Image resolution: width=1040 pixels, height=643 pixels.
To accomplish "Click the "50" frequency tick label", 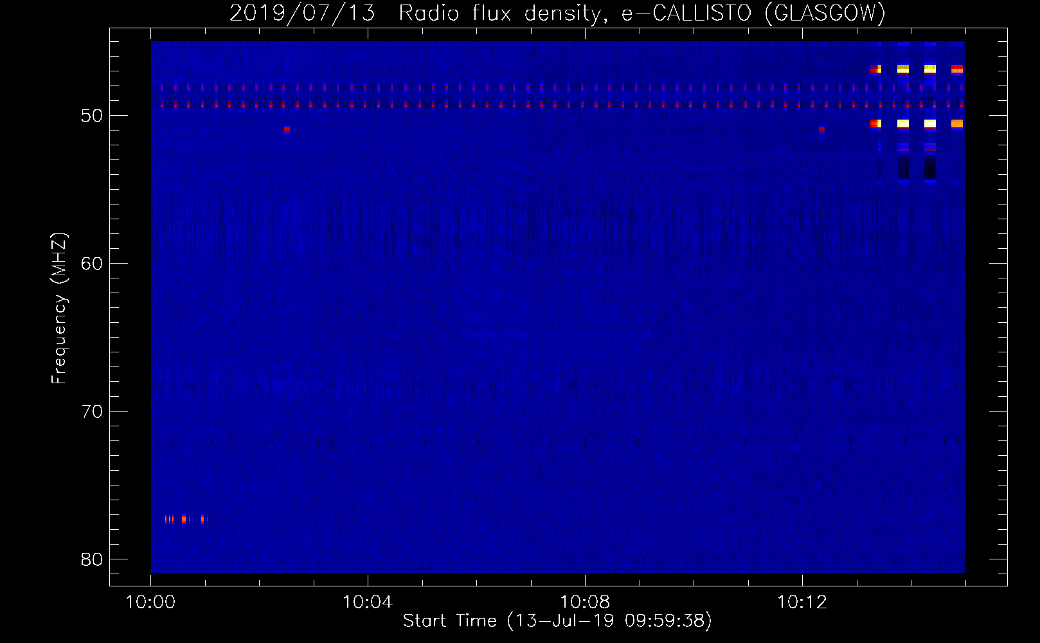I will pyautogui.click(x=92, y=116).
